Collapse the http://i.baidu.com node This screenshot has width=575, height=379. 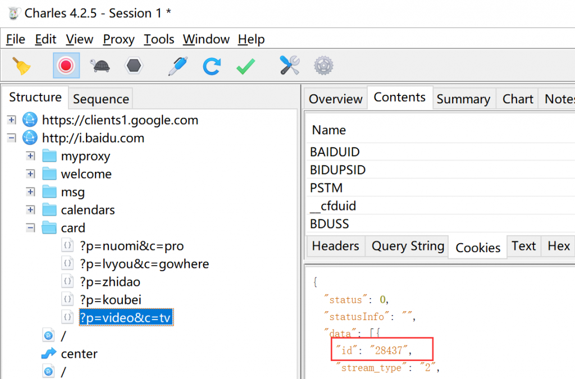click(x=12, y=138)
